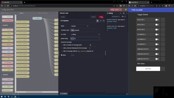Toggle the ANNUNCIATOR 2 switch
Image resolution: width=174 pixels, height=98 pixels.
tap(157, 54)
